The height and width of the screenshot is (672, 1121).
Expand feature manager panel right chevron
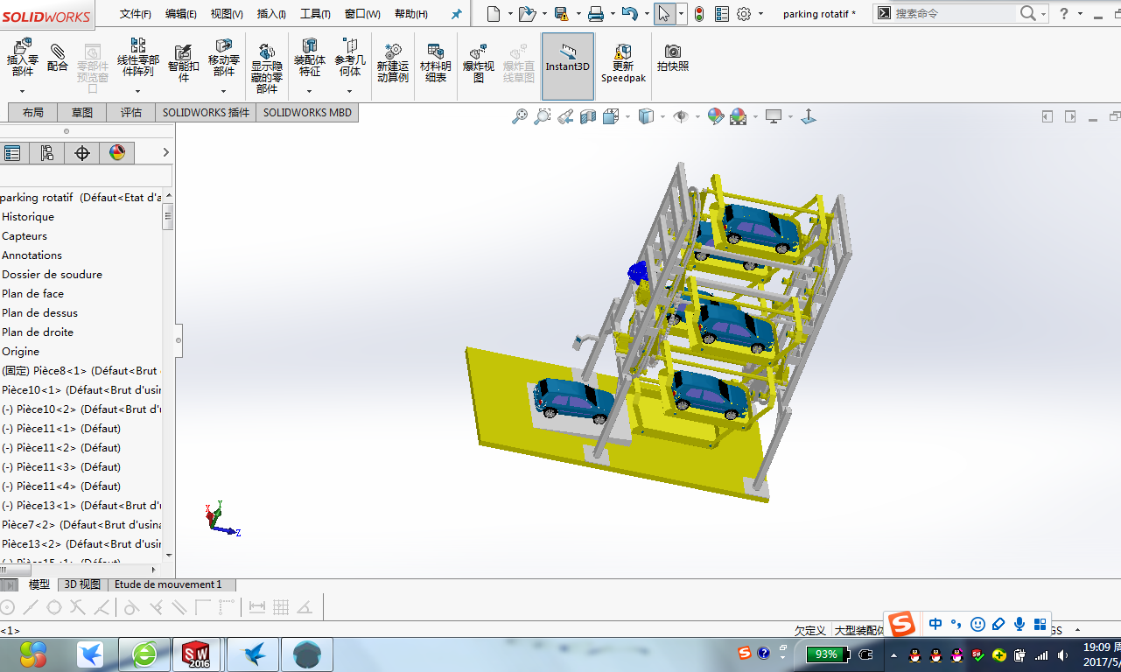pos(166,153)
